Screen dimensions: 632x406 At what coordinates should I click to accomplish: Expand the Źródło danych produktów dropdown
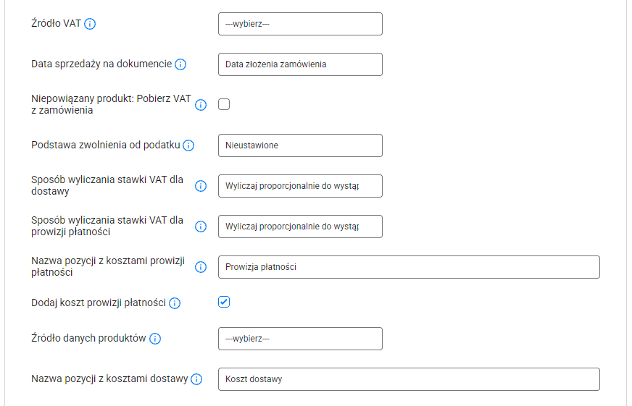(x=300, y=339)
